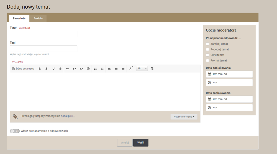The height and width of the screenshot is (154, 277).
Task: Insert a hyperlink using the link icon
Action: (x=67, y=69)
